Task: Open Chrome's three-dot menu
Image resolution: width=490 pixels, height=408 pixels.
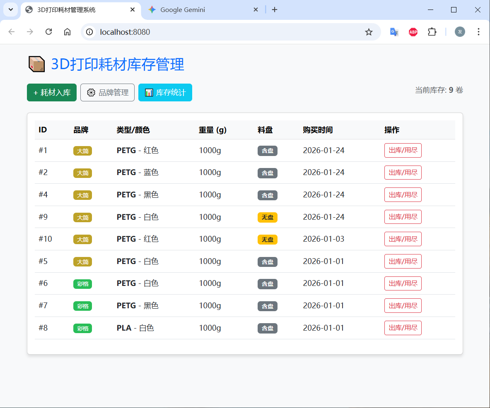Action: click(478, 32)
